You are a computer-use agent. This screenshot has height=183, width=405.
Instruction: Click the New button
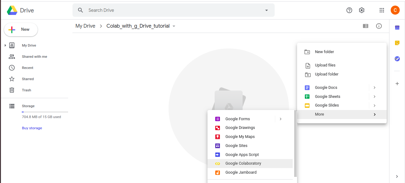click(21, 30)
